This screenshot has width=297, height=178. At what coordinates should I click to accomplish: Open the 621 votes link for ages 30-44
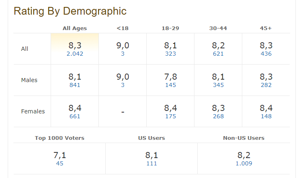coord(218,54)
